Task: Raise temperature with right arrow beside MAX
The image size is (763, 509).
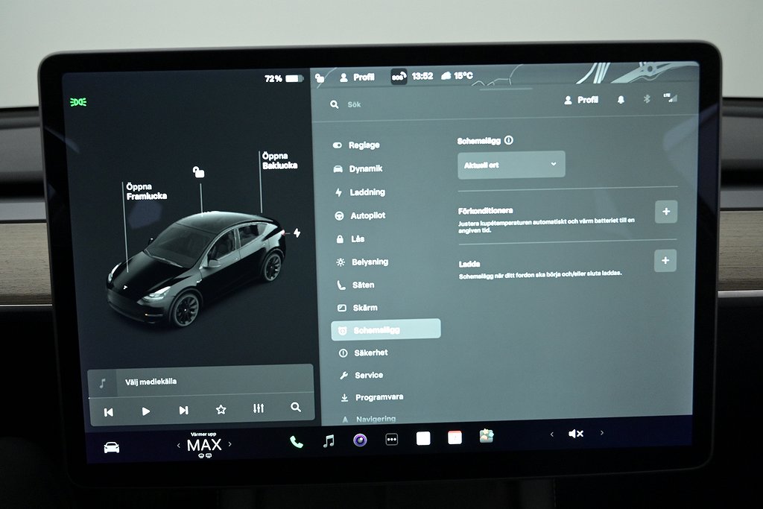Action: [230, 444]
